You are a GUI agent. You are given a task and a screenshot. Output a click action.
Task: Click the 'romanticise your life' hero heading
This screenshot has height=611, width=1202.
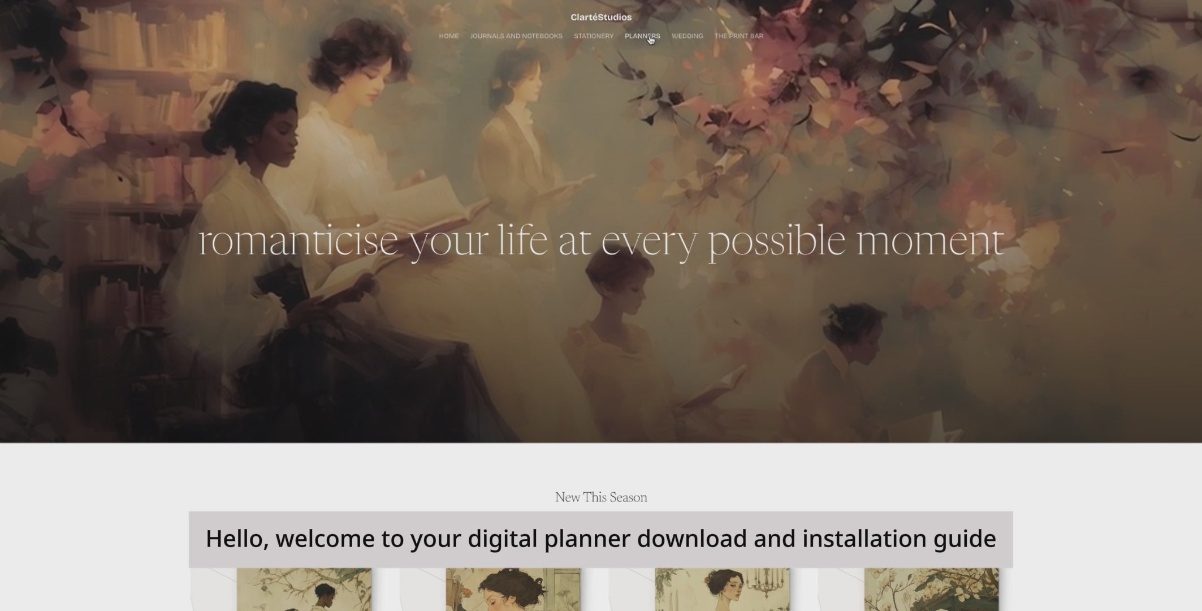point(601,242)
